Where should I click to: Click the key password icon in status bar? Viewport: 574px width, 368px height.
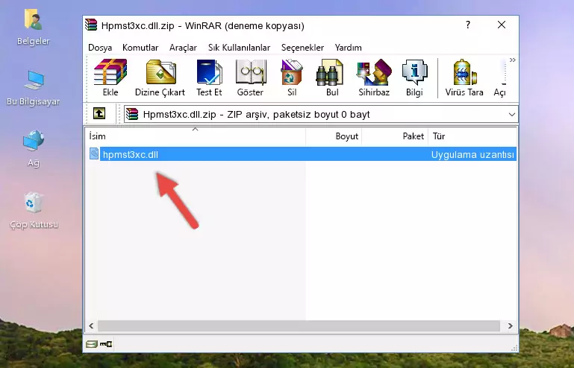[106, 344]
